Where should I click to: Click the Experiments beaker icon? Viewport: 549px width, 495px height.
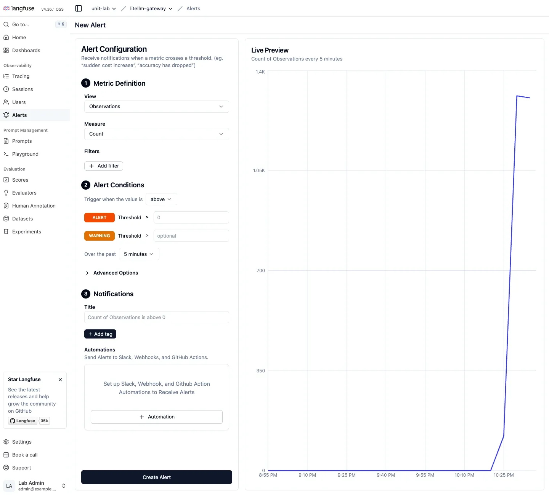6,232
